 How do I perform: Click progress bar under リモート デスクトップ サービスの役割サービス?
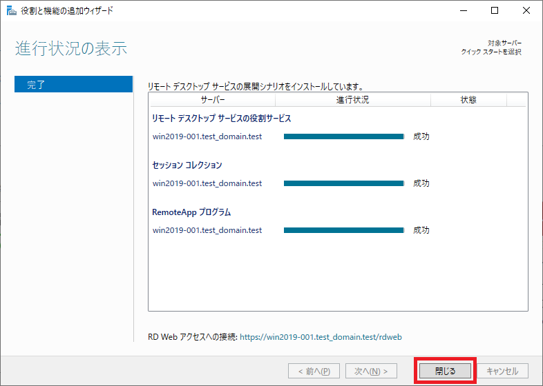(x=344, y=136)
